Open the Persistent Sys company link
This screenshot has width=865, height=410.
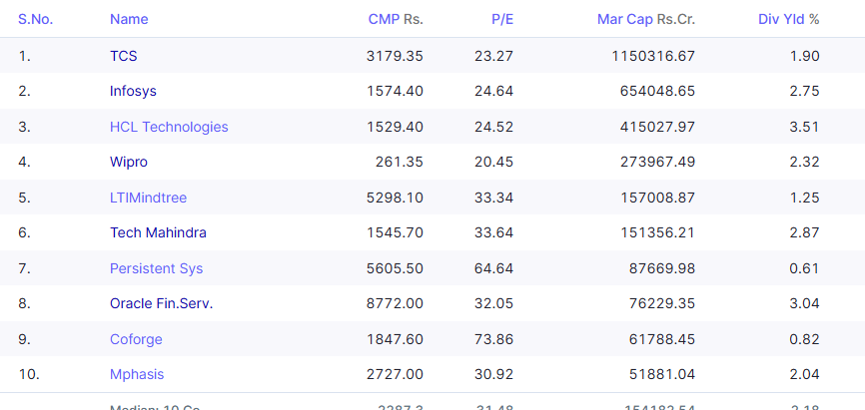tap(157, 268)
